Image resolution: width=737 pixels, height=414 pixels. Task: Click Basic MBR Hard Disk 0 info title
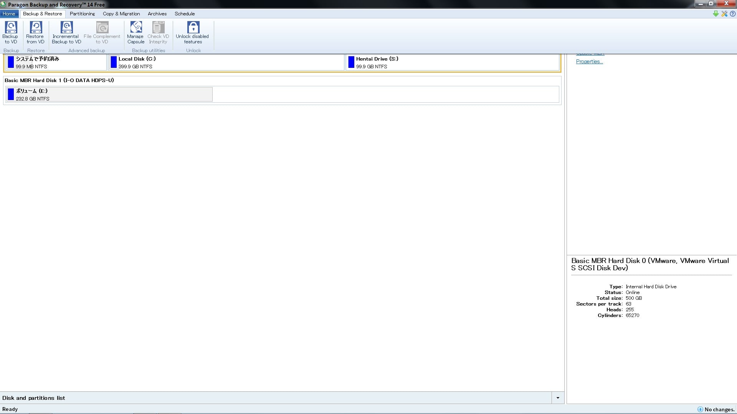(650, 264)
